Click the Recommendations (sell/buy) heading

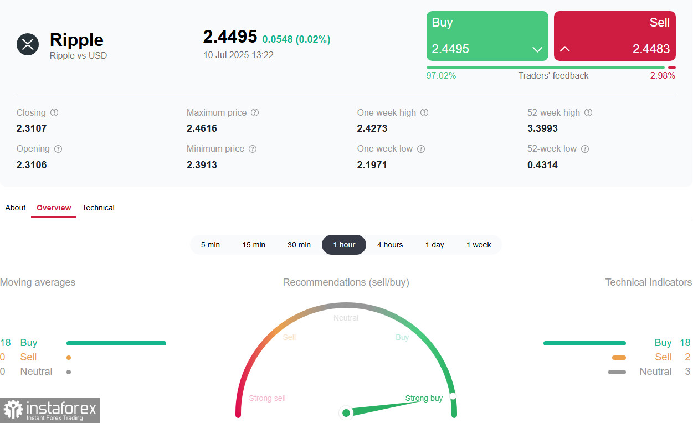(346, 282)
